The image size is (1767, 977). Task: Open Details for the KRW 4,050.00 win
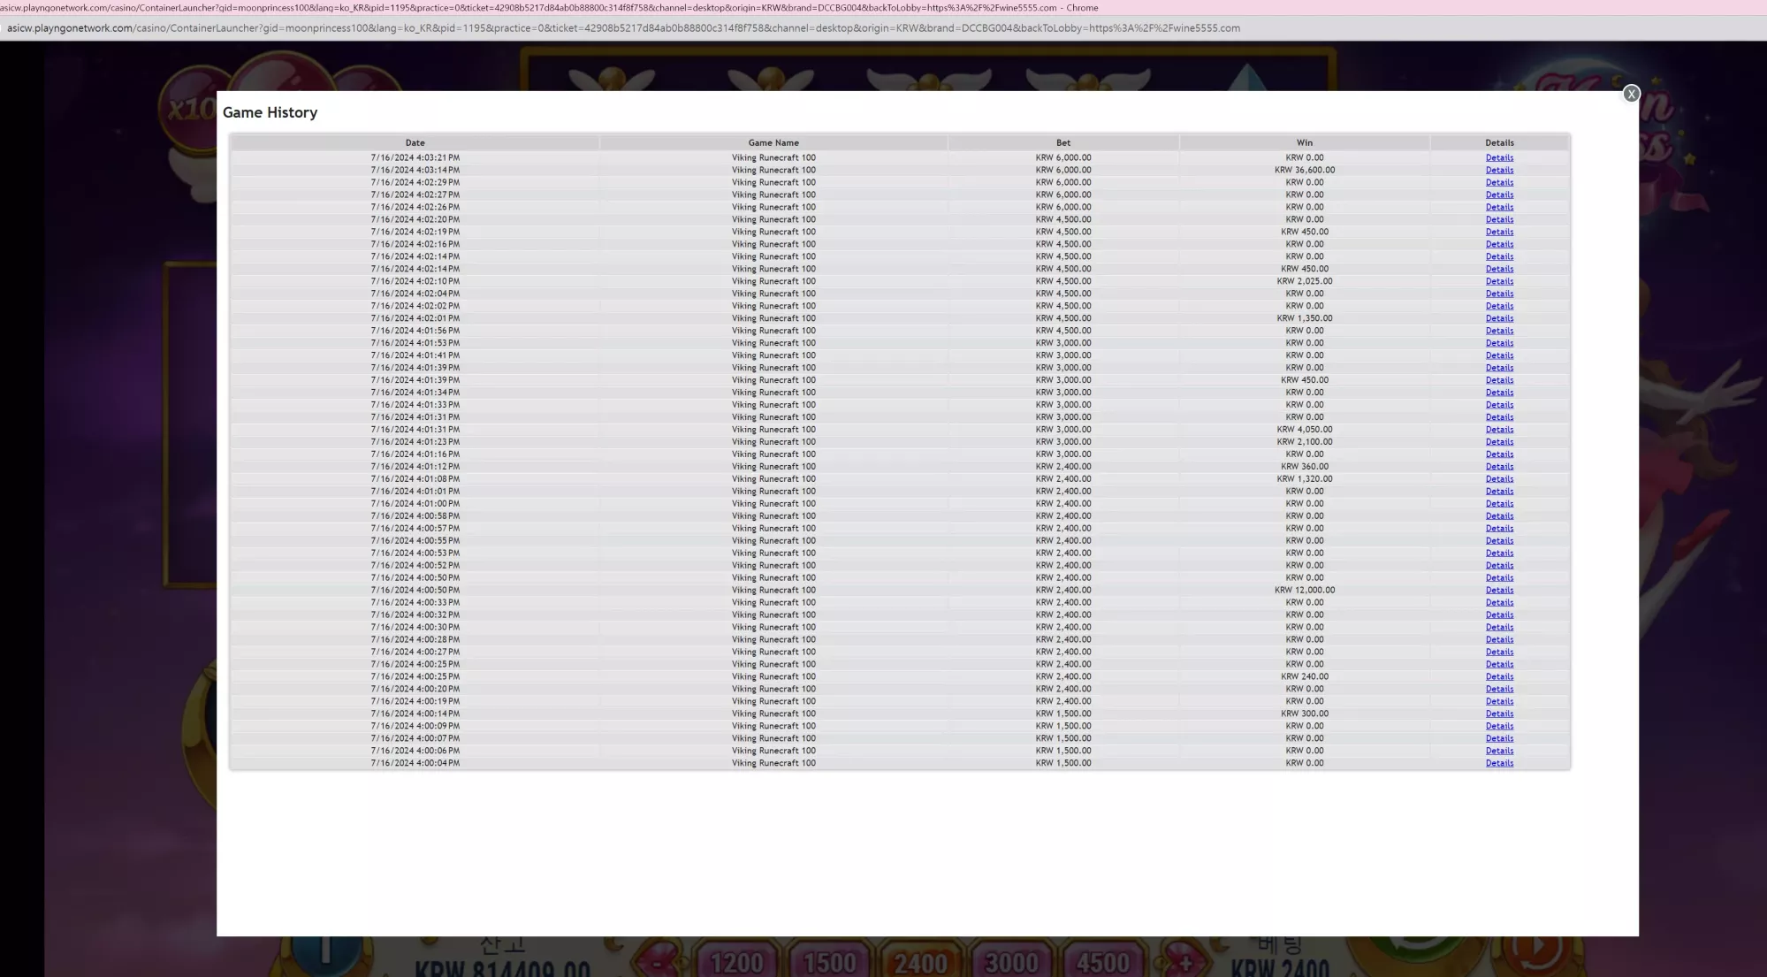pos(1499,430)
